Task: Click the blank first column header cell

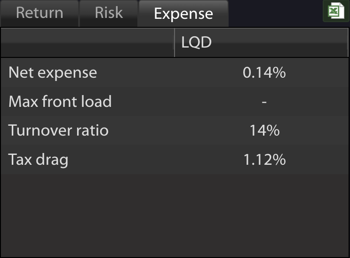Action: point(87,42)
